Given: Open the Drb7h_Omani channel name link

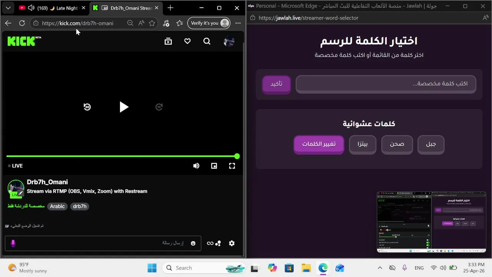Looking at the screenshot, I should pyautogui.click(x=47, y=182).
